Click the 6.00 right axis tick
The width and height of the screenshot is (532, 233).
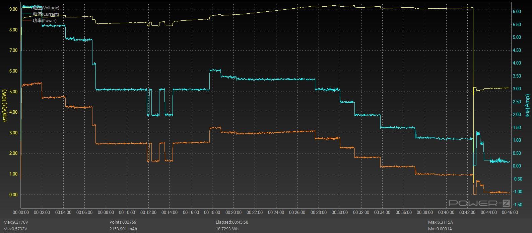tap(517, 12)
